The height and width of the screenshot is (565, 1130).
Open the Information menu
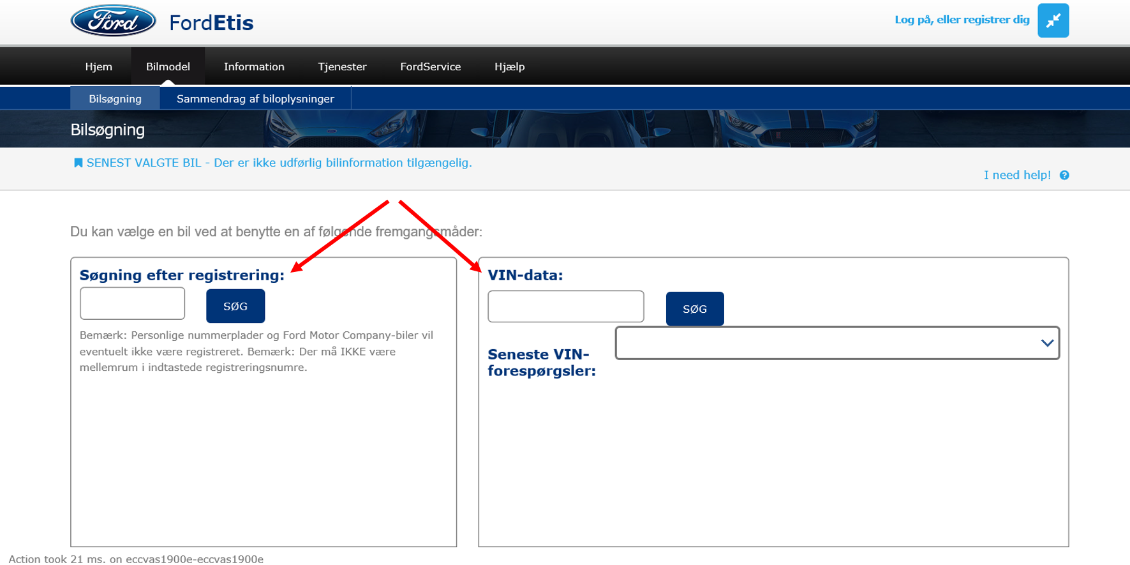[x=254, y=66]
